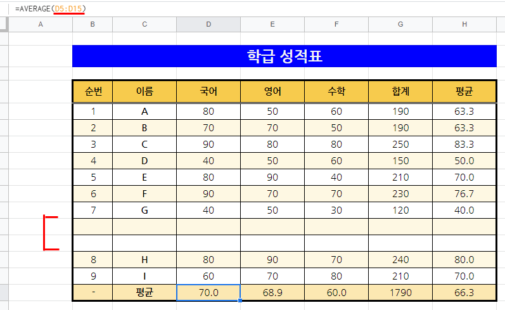Click the 순번 cell showing 9
This screenshot has width=505, height=310.
coord(93,276)
